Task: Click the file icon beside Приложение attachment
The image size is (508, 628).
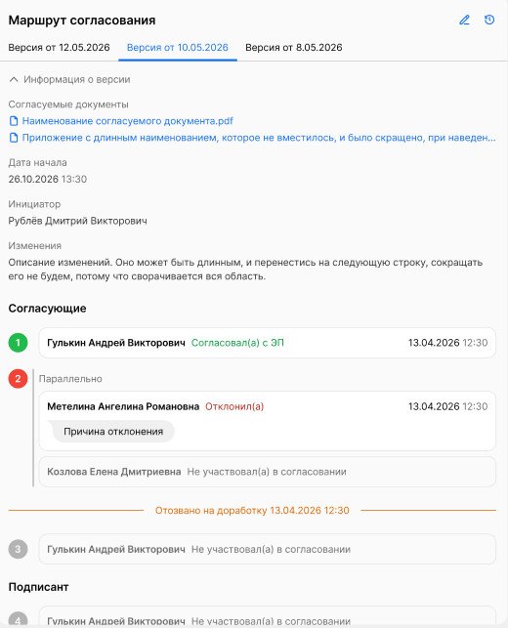Action: click(x=14, y=138)
